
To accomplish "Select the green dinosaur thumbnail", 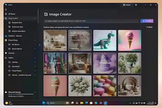I will tap(105, 40).
